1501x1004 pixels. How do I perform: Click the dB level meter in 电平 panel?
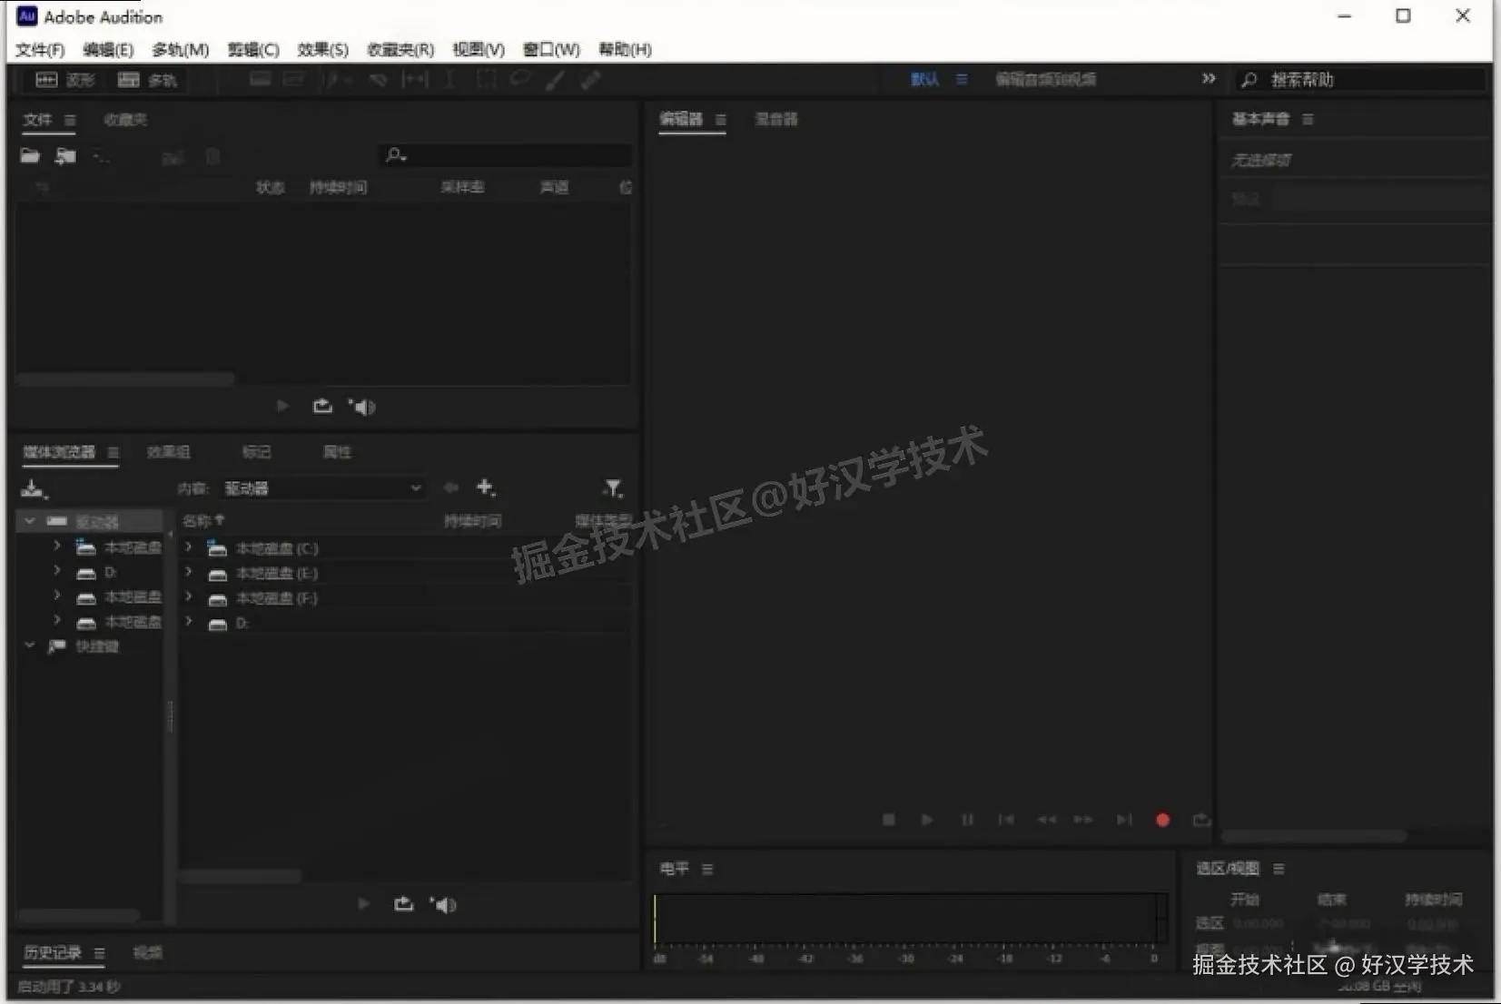(x=908, y=920)
